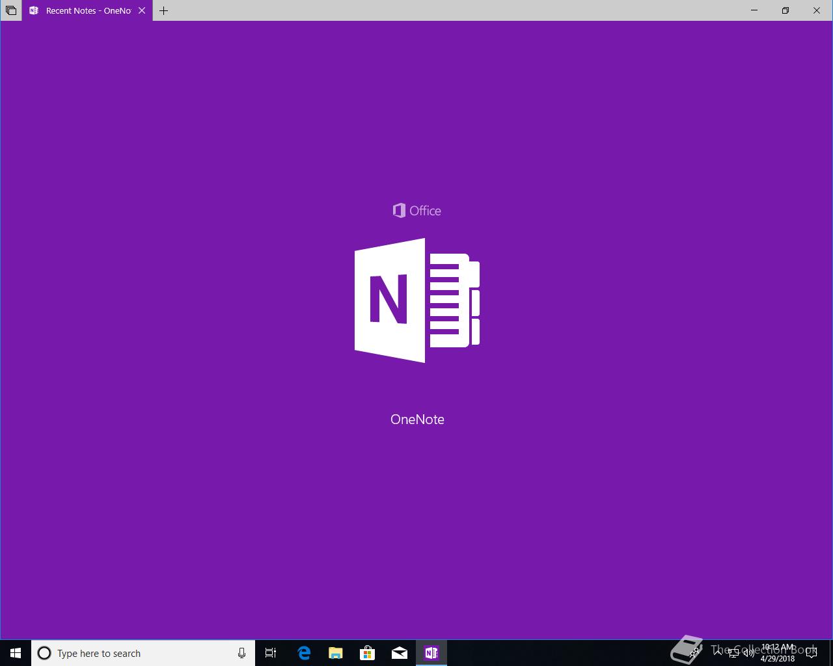Screen dimensions: 833x666
Task: Click the Type here to search box
Action: point(143,653)
